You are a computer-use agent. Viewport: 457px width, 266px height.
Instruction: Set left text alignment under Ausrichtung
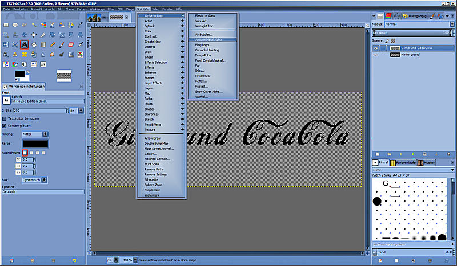click(x=25, y=153)
